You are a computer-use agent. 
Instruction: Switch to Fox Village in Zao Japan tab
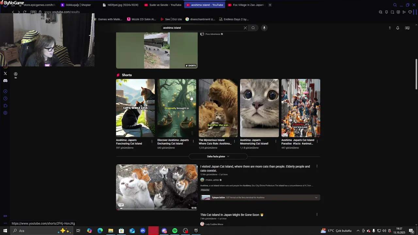pyautogui.click(x=246, y=5)
